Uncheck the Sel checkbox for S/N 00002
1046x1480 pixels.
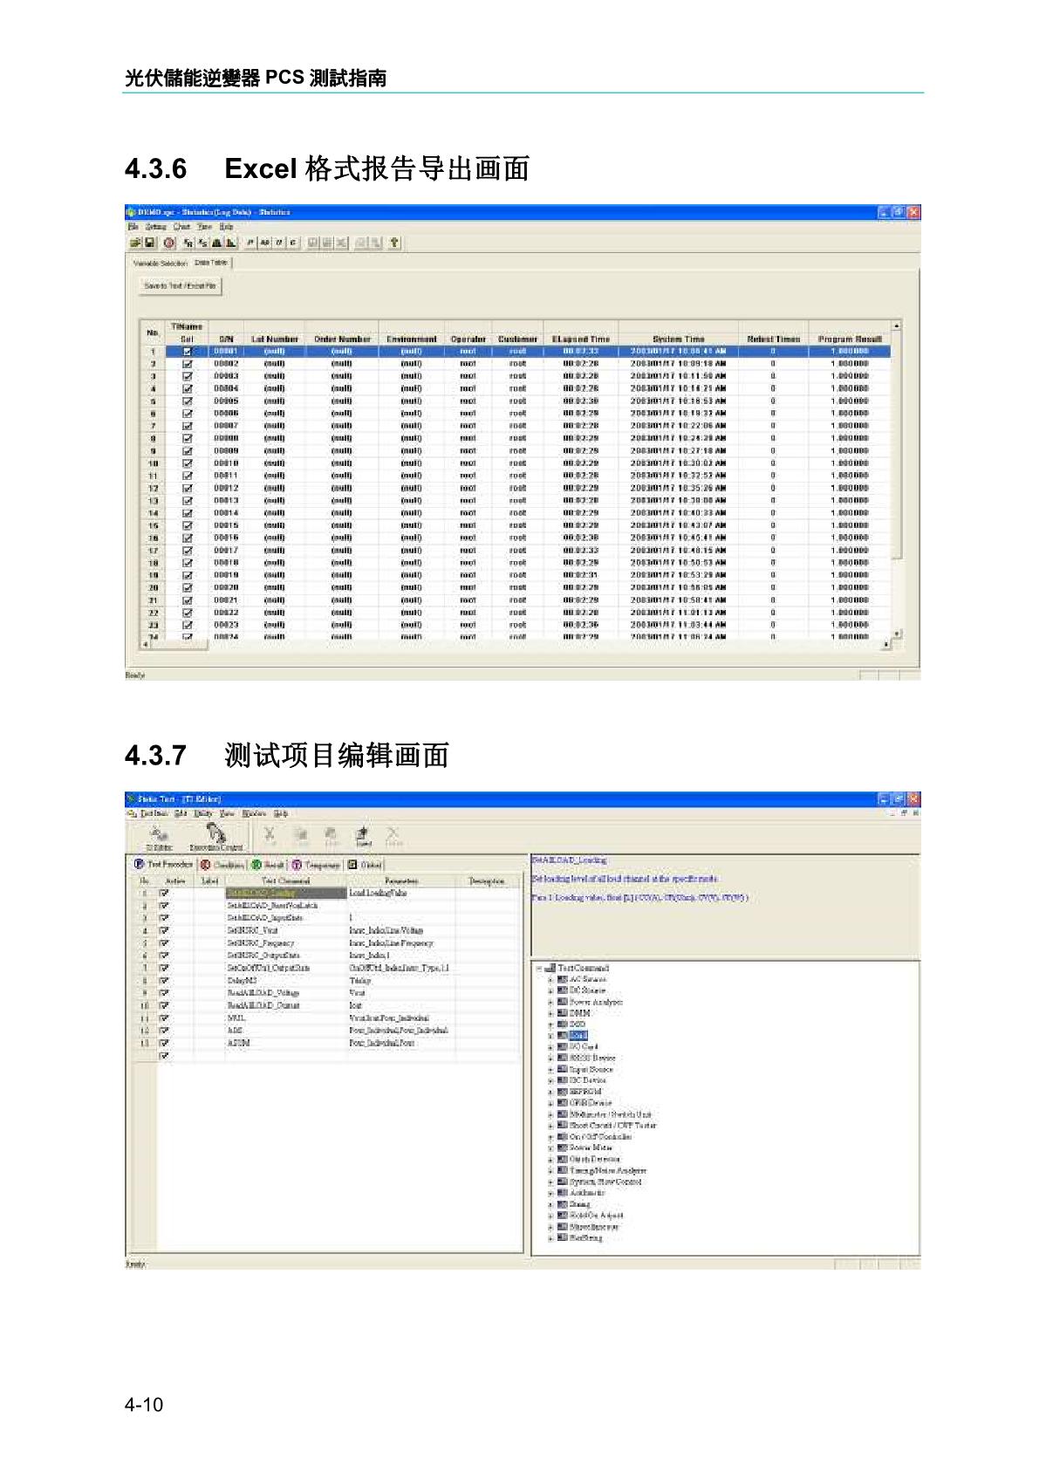(187, 364)
